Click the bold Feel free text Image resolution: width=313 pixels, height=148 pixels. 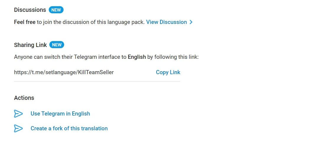point(25,22)
